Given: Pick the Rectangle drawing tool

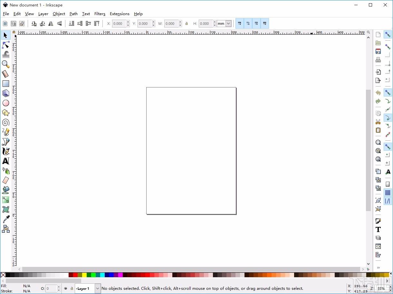Looking at the screenshot, I should coord(5,84).
